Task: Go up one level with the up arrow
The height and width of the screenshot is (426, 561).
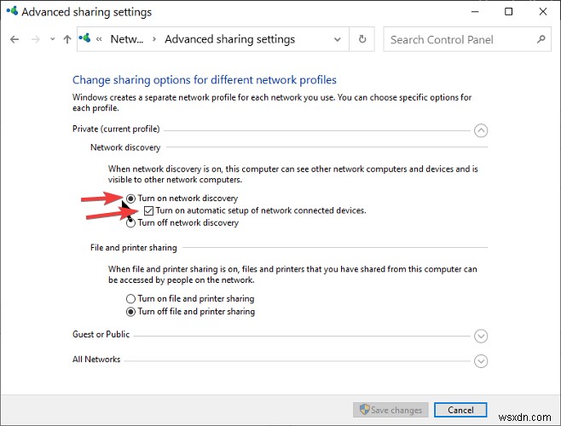Action: coord(67,39)
